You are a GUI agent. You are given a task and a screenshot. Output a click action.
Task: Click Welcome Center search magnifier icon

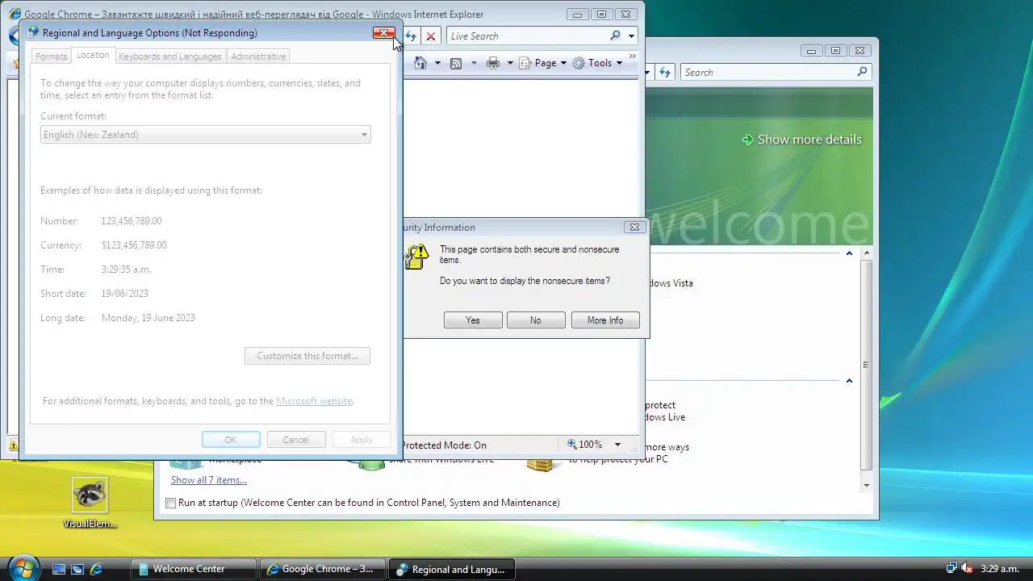(862, 72)
